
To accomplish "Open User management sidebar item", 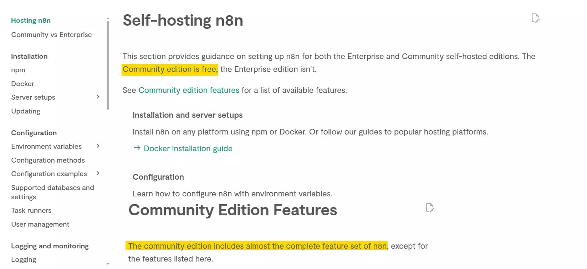I will pos(40,224).
